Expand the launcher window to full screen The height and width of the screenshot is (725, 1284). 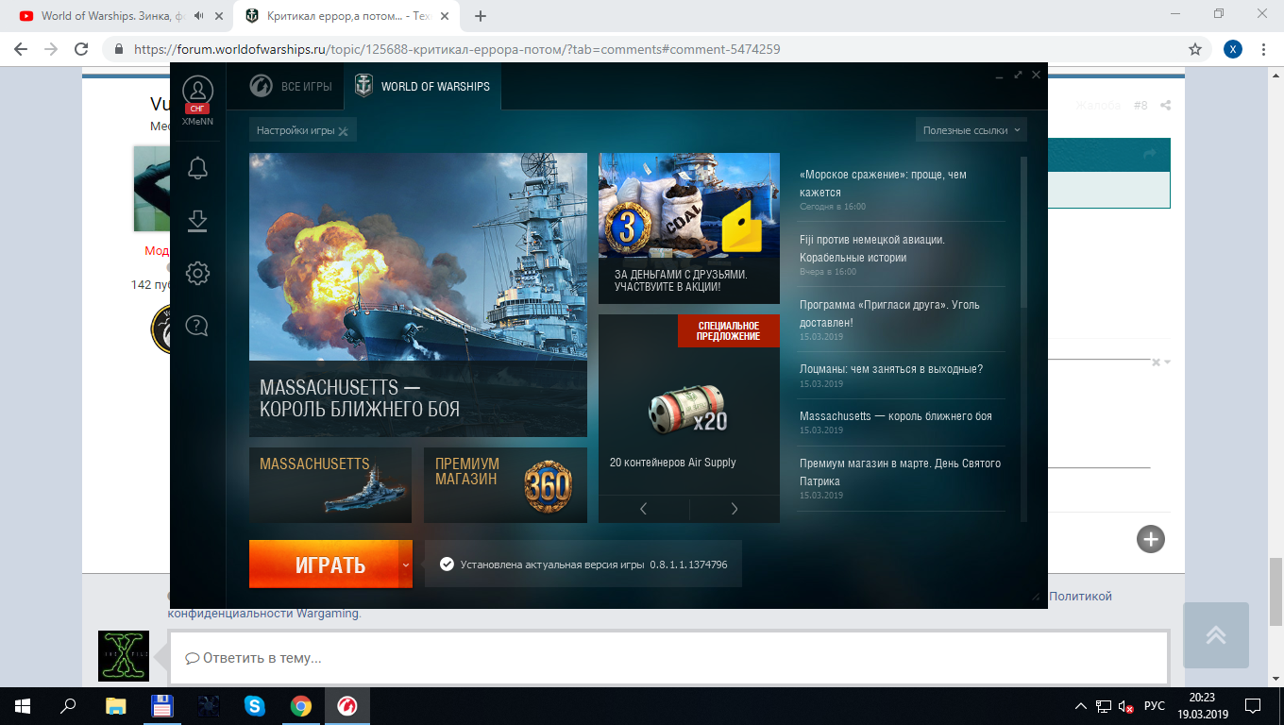(1018, 75)
